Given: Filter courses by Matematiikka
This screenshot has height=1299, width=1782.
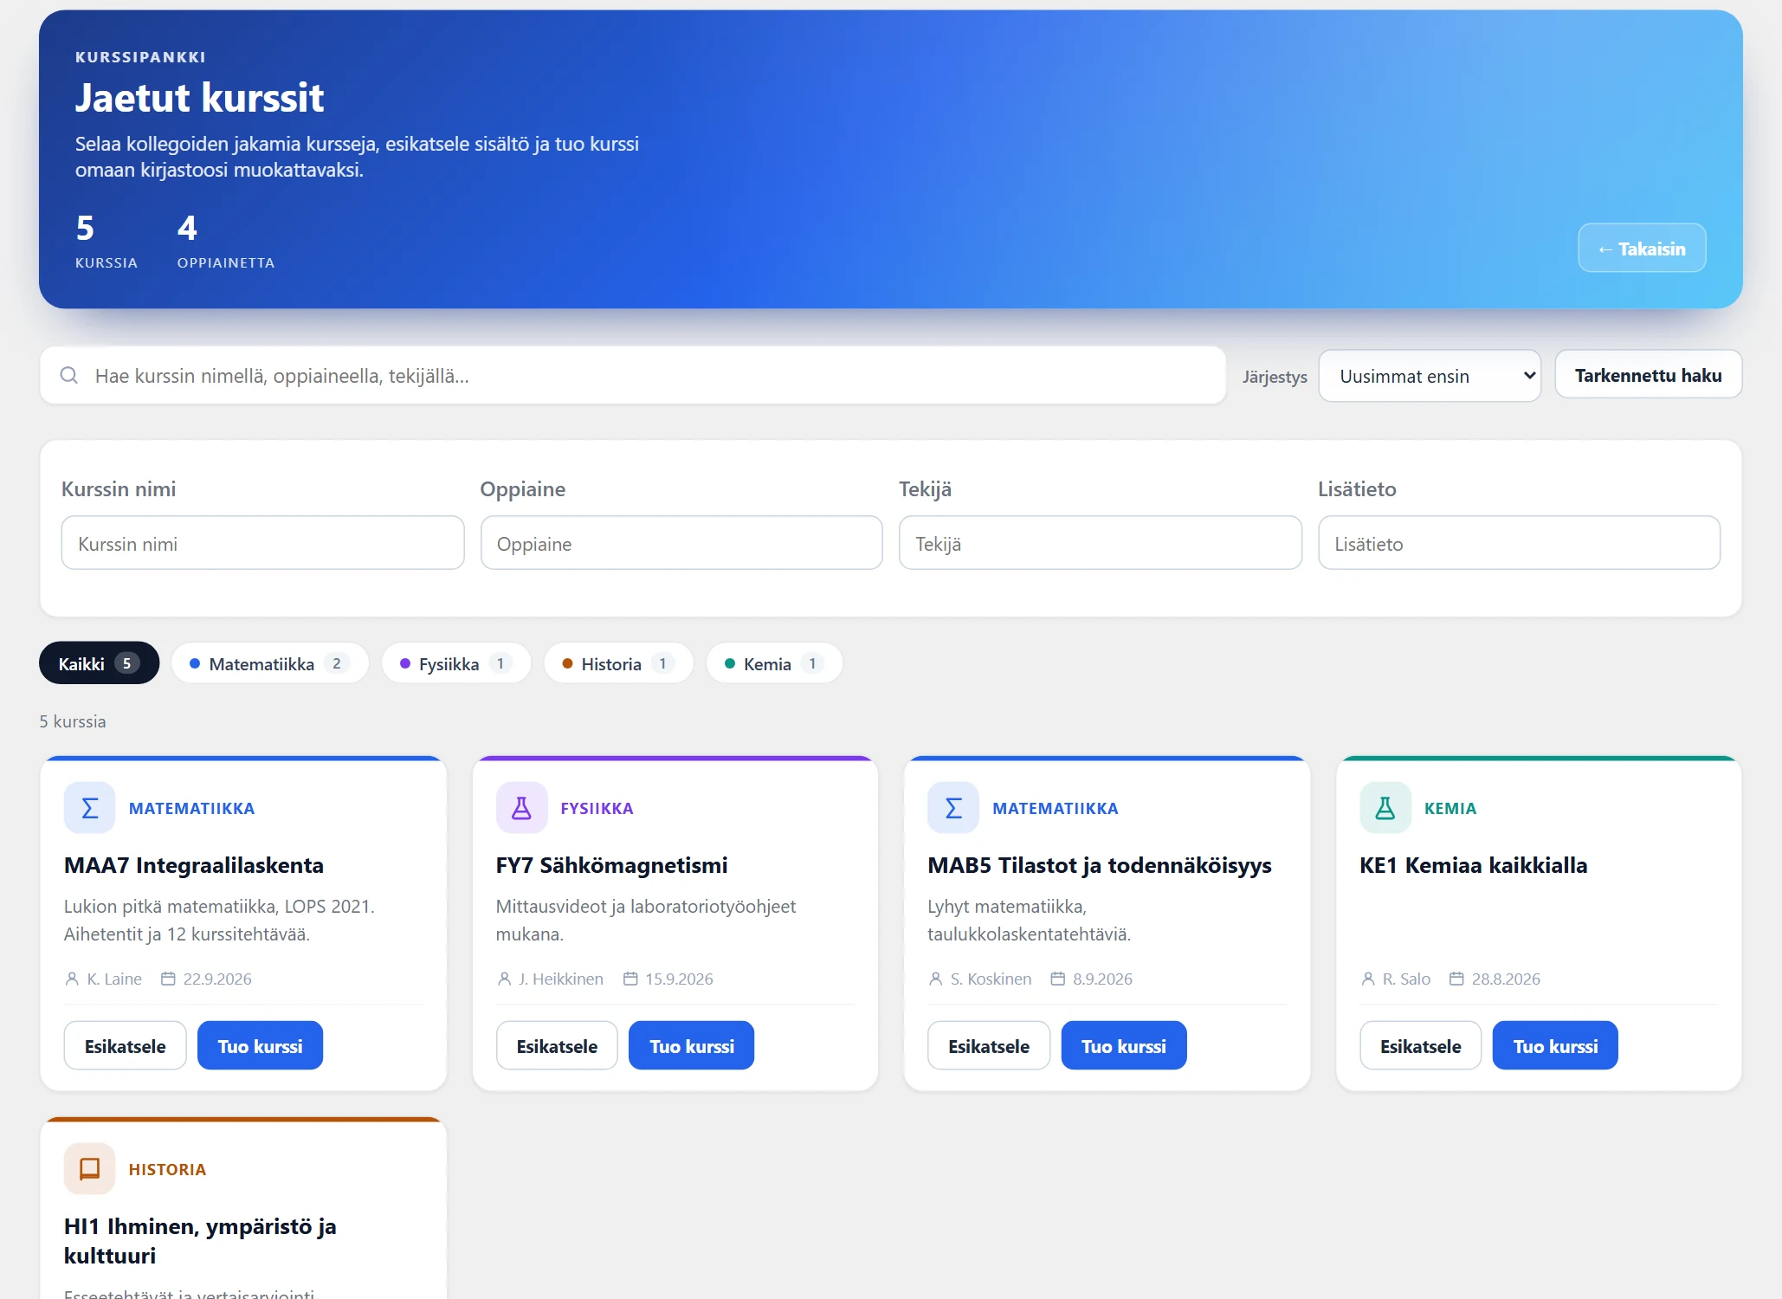Looking at the screenshot, I should click(x=269, y=663).
